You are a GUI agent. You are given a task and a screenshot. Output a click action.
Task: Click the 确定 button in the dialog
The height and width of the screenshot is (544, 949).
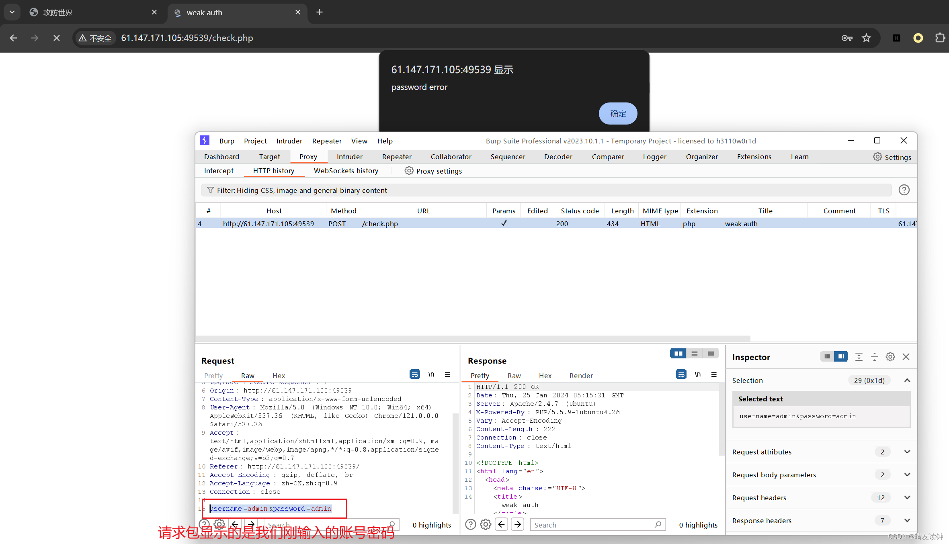[618, 113]
